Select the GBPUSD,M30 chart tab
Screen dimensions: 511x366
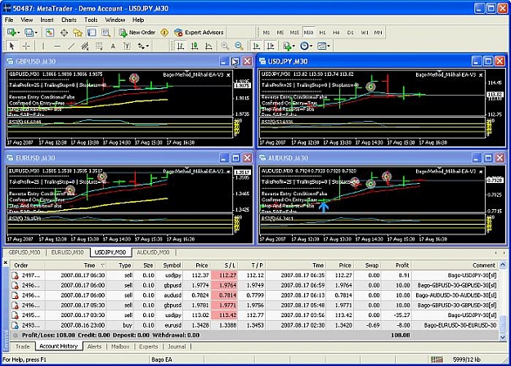pyautogui.click(x=25, y=252)
